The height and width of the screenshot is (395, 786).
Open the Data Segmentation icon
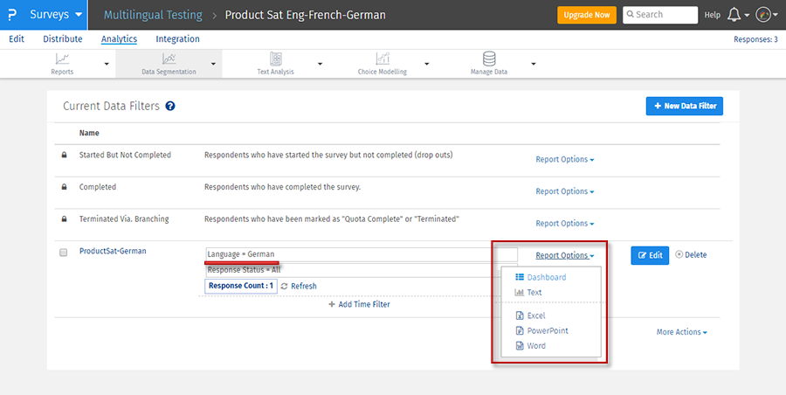[169, 59]
